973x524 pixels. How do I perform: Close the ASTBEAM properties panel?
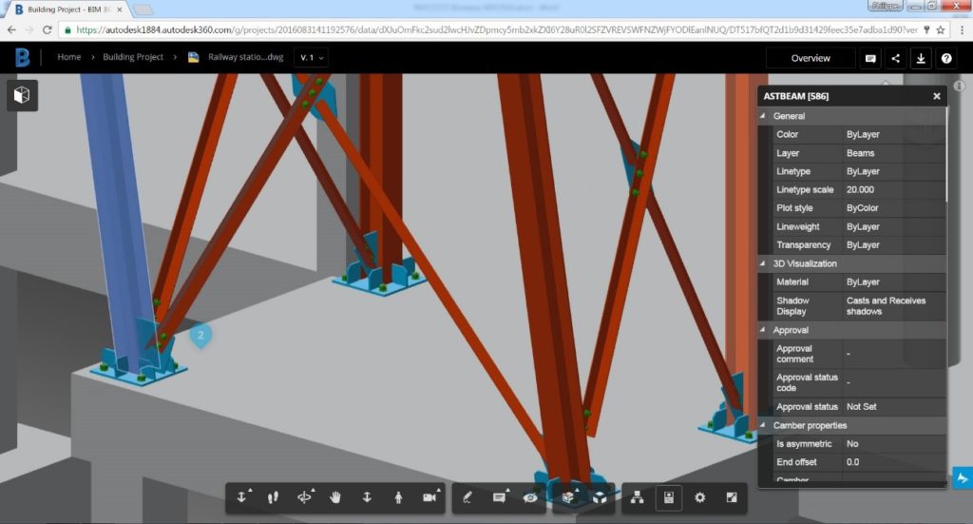click(936, 96)
